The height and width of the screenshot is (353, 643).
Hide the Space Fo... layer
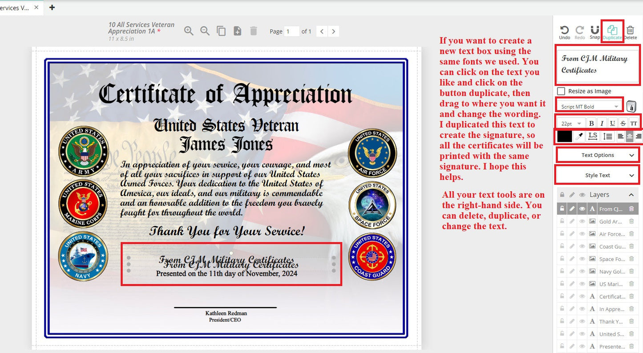point(582,259)
